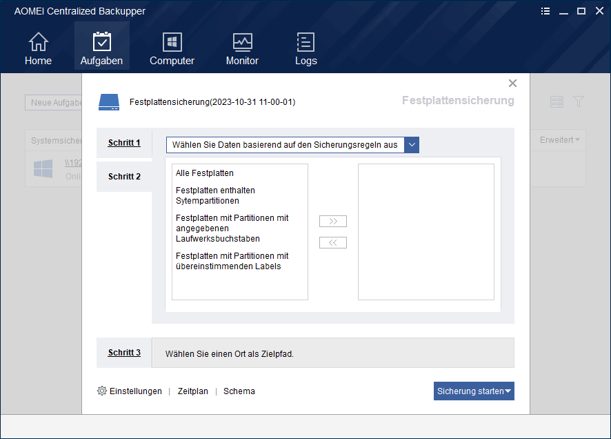Click the server list view icon
This screenshot has height=439, width=611.
557,101
